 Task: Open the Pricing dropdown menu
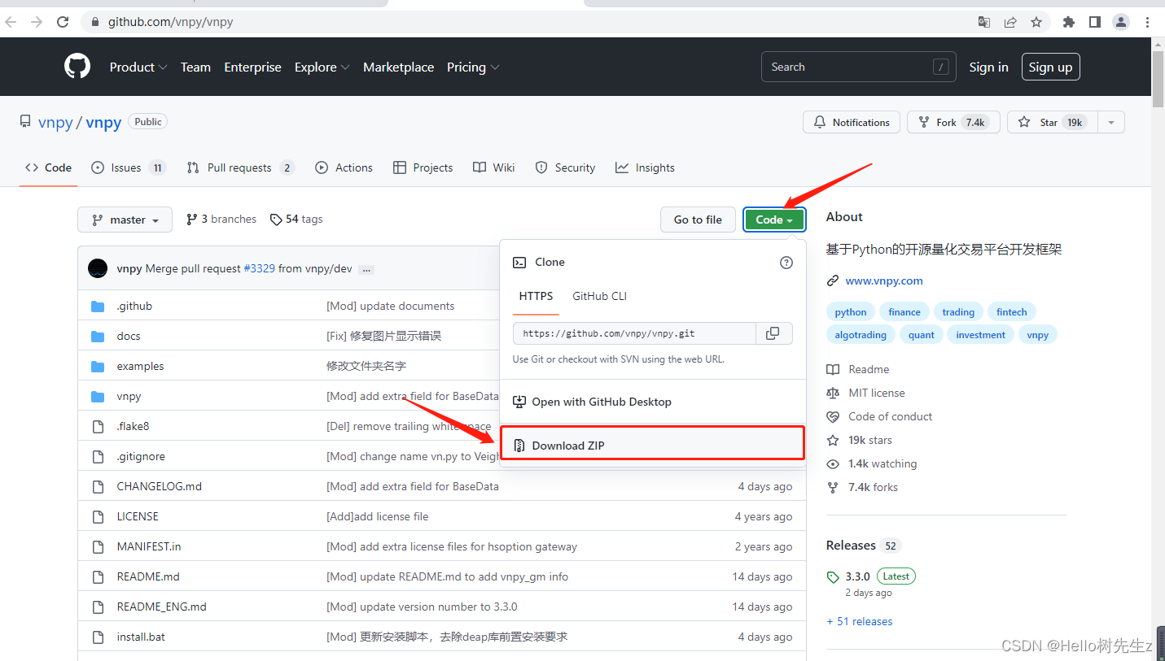473,67
